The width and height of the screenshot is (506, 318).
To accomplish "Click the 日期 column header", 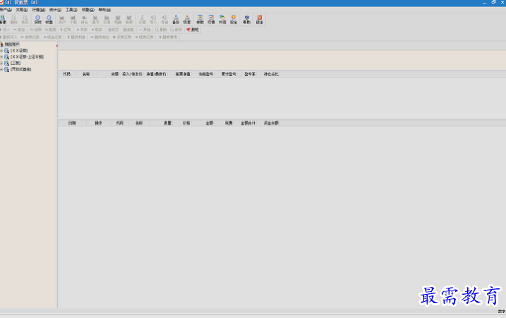I will 72,123.
